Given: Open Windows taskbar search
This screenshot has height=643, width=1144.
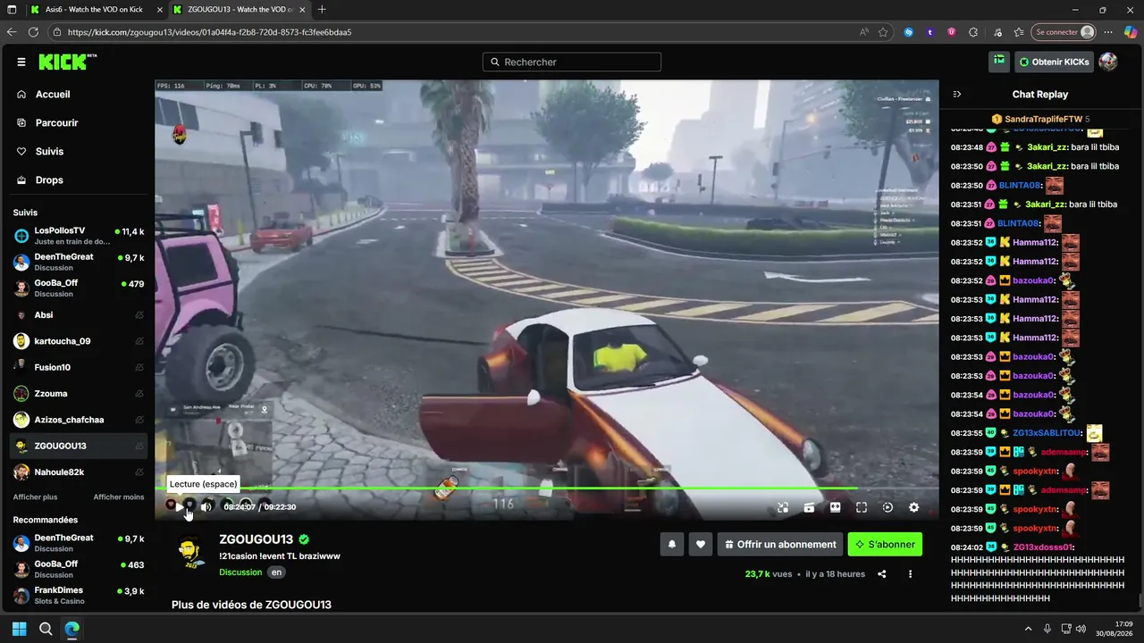Looking at the screenshot, I should [46, 629].
